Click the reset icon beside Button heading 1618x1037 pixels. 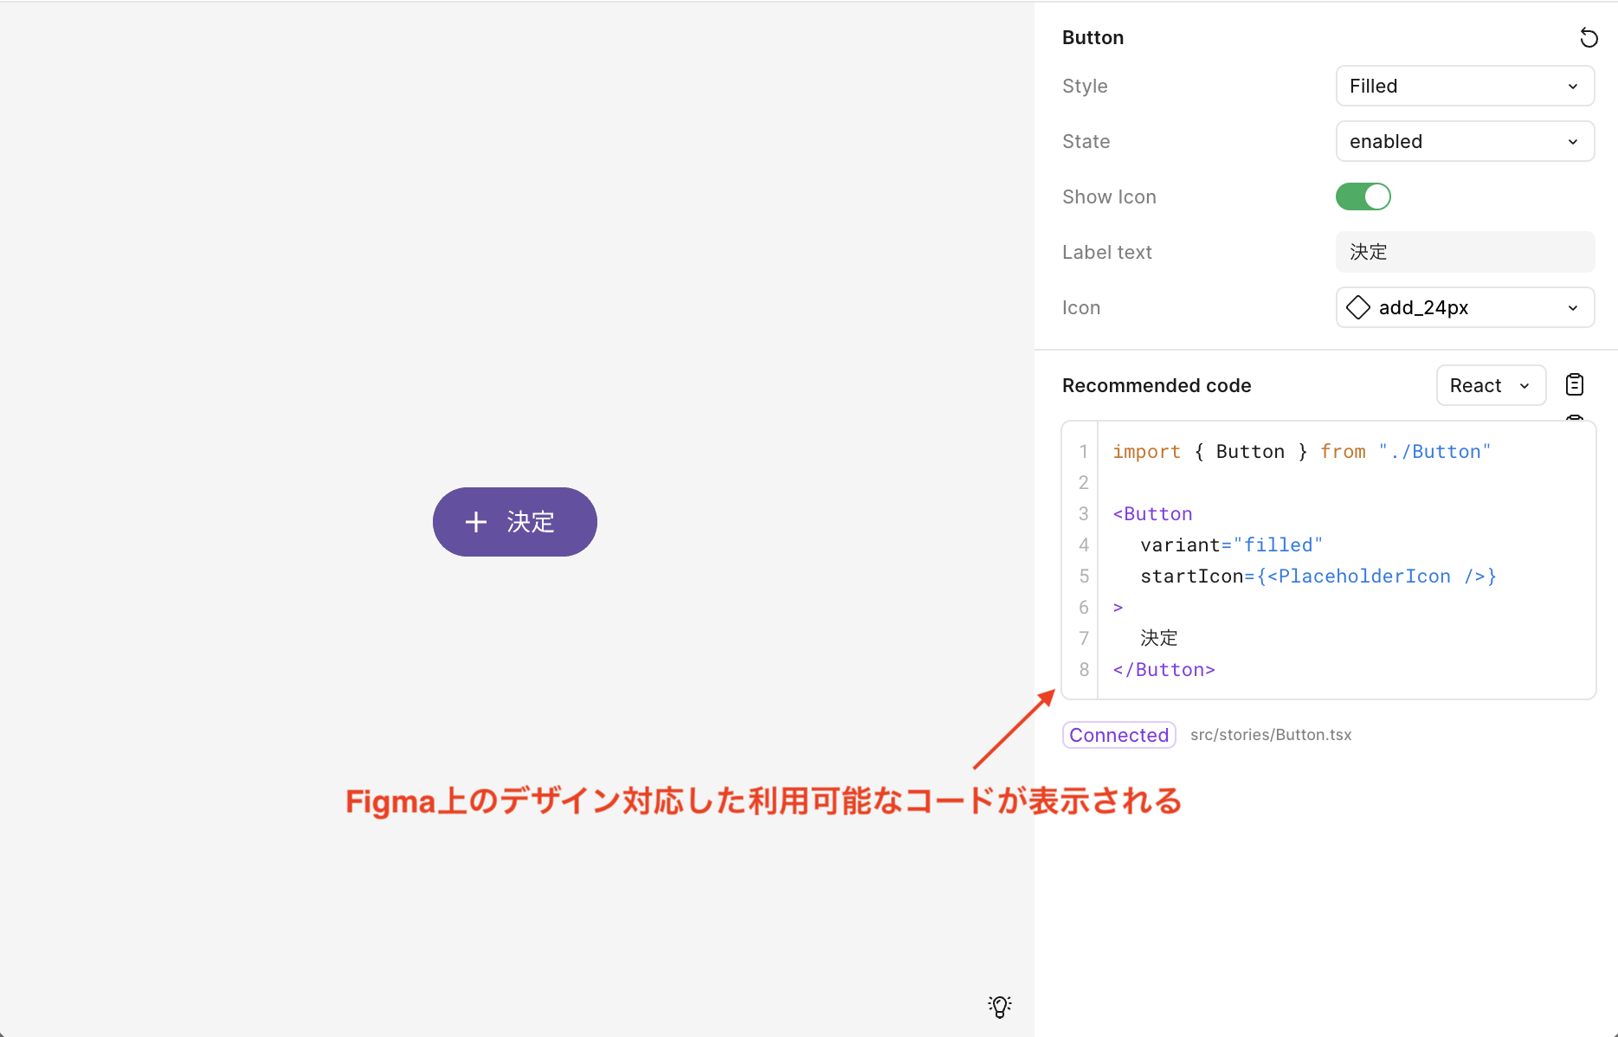pyautogui.click(x=1589, y=38)
